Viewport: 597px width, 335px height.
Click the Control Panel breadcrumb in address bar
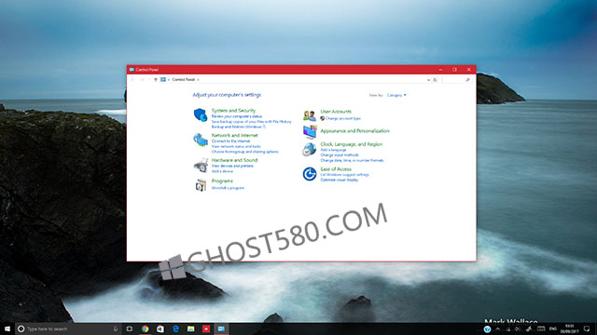(184, 80)
